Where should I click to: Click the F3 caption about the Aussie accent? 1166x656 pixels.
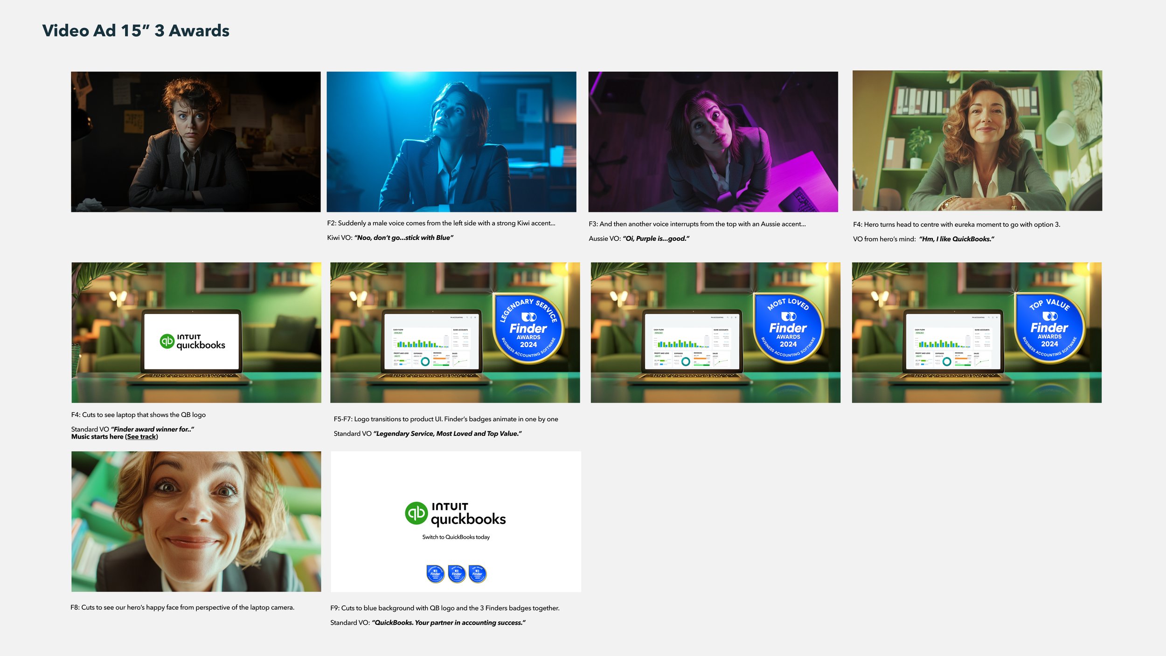(697, 224)
